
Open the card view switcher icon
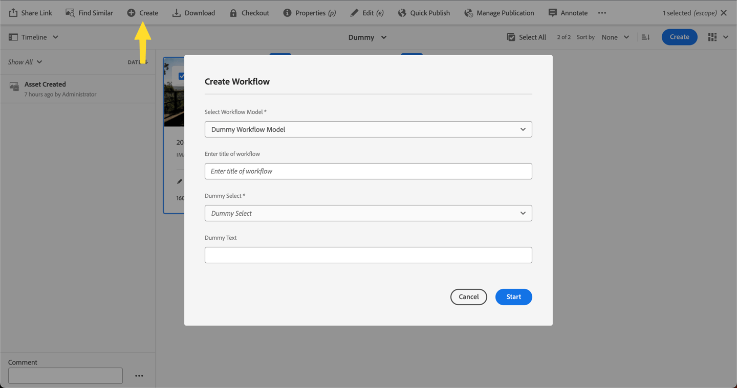(x=712, y=37)
